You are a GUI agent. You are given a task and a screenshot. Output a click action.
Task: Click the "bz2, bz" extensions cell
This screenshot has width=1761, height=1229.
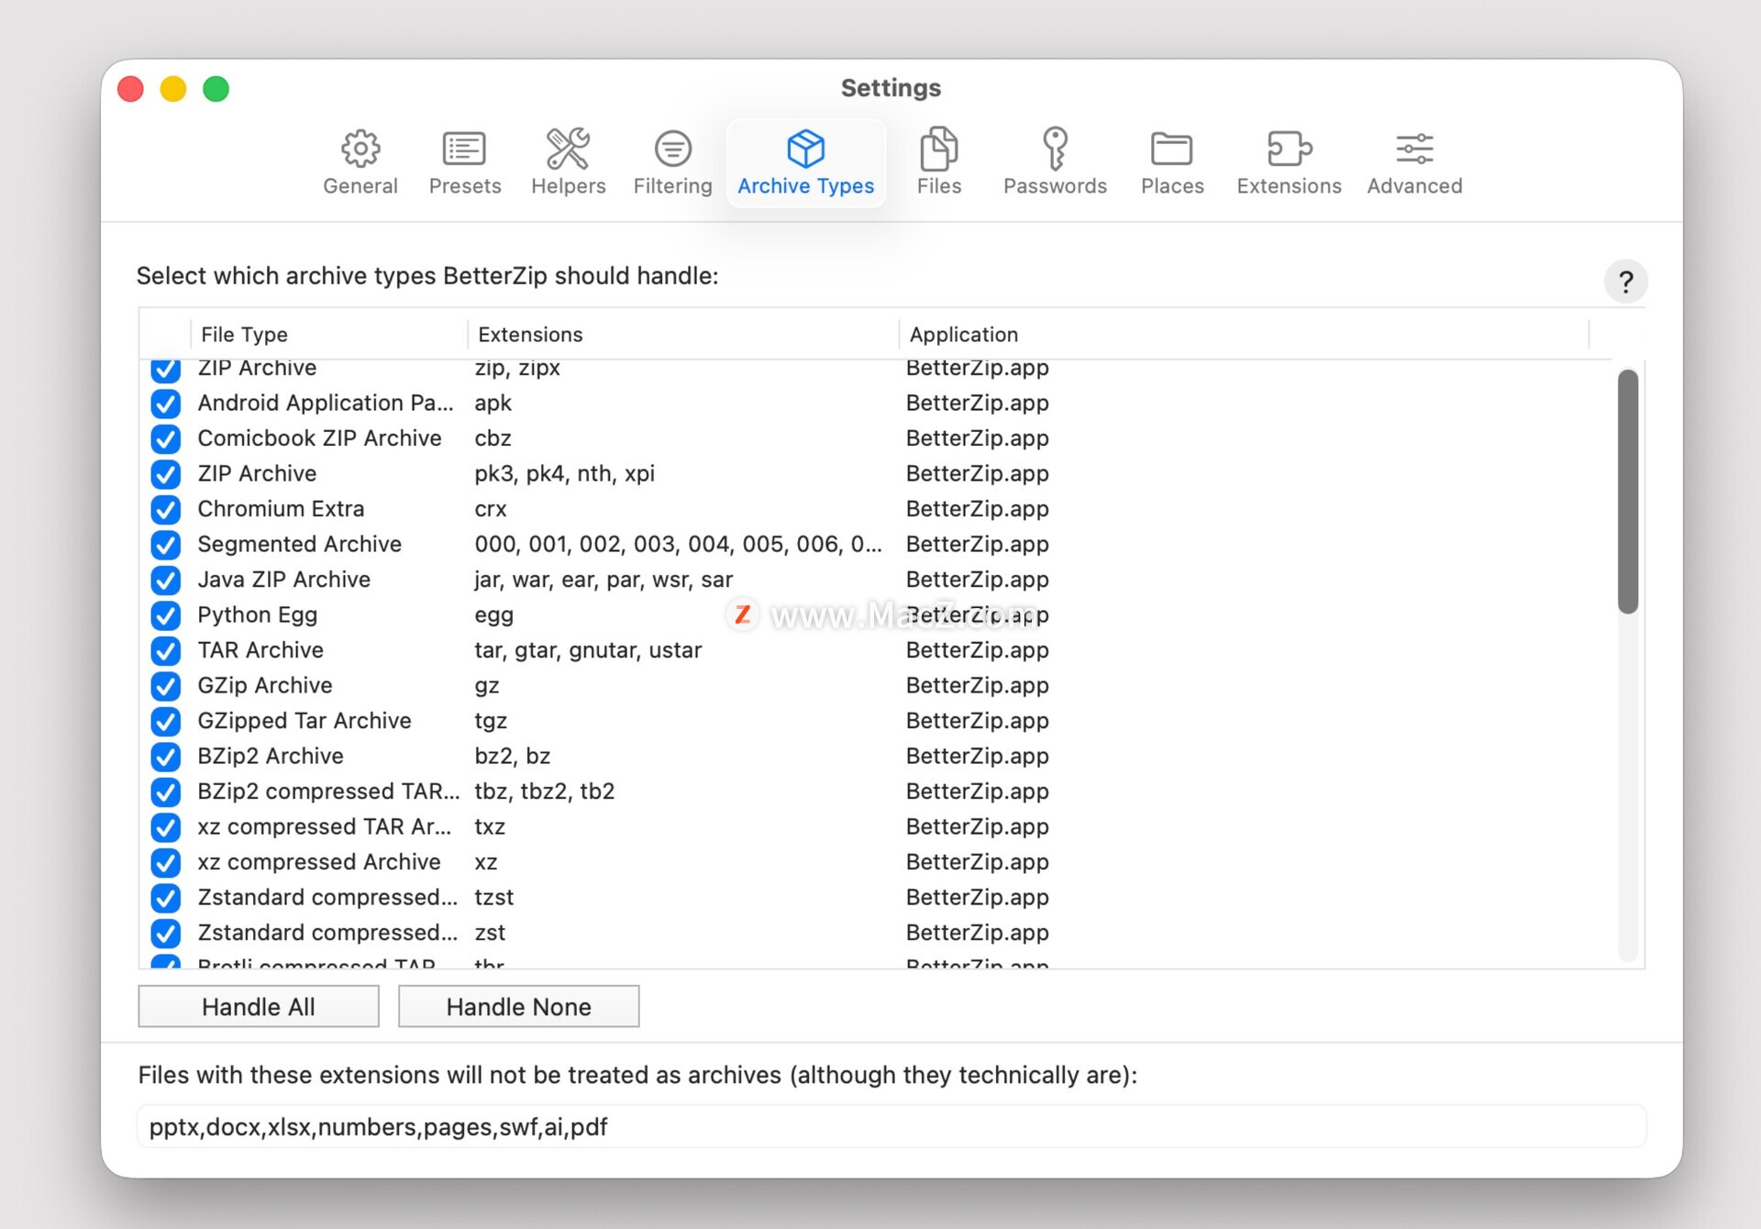513,756
